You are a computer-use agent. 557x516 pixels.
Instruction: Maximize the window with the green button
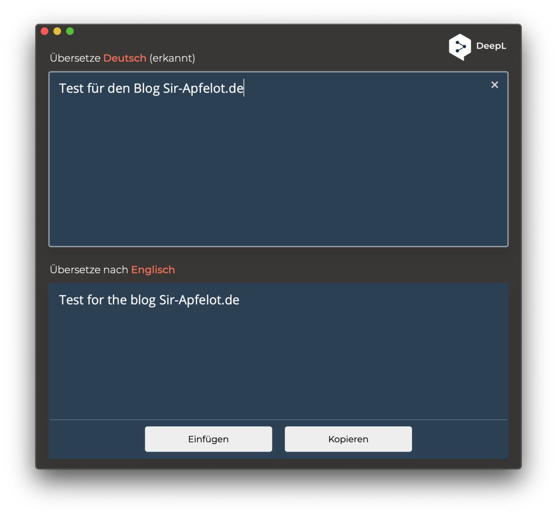pyautogui.click(x=70, y=31)
